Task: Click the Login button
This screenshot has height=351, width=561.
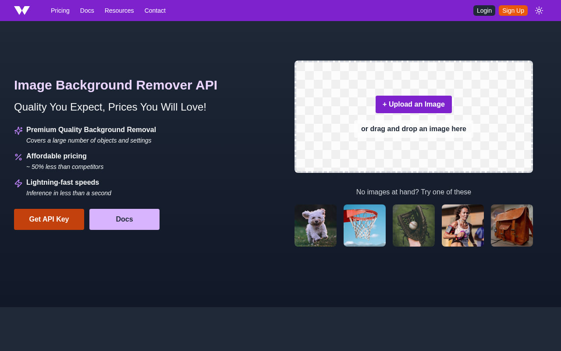Action: pos(484,10)
